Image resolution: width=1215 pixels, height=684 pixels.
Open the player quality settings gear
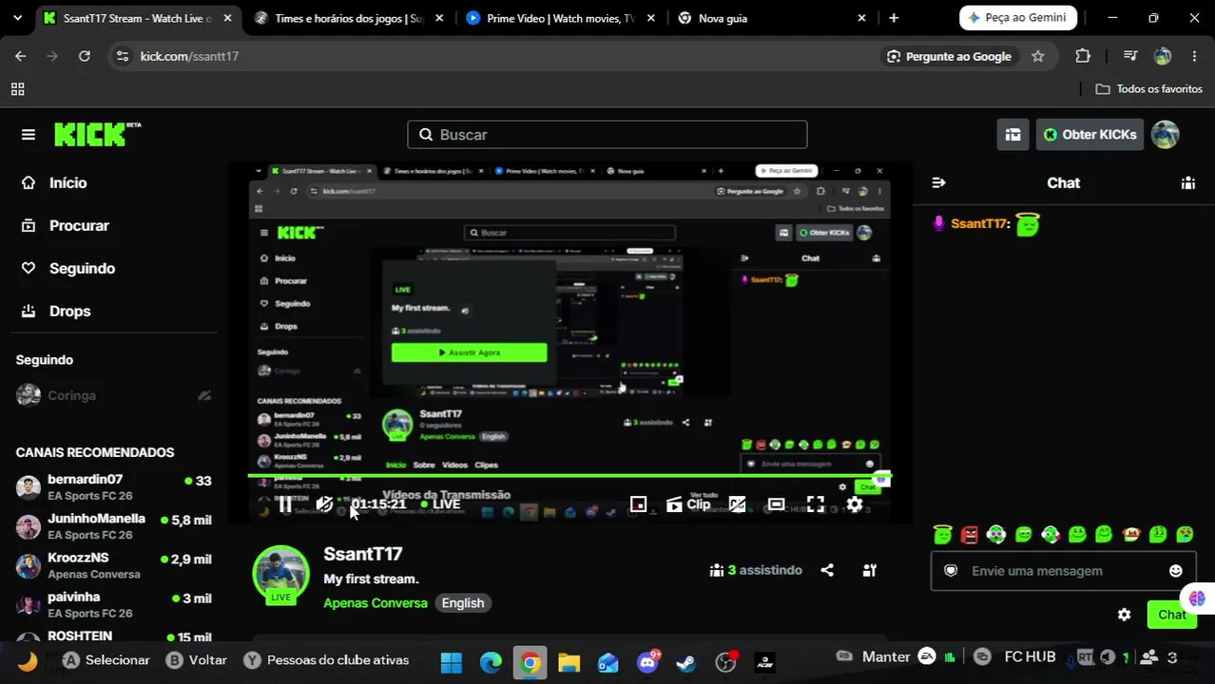855,504
